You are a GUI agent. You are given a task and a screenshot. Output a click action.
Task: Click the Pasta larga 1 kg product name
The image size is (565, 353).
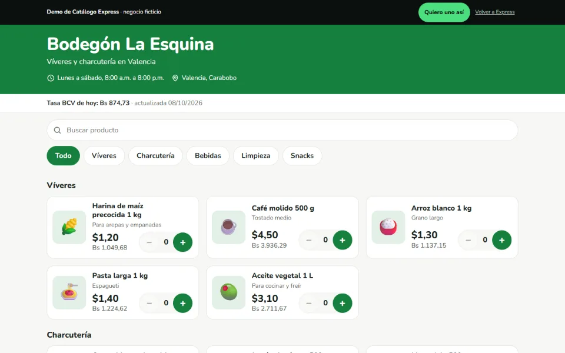point(120,275)
